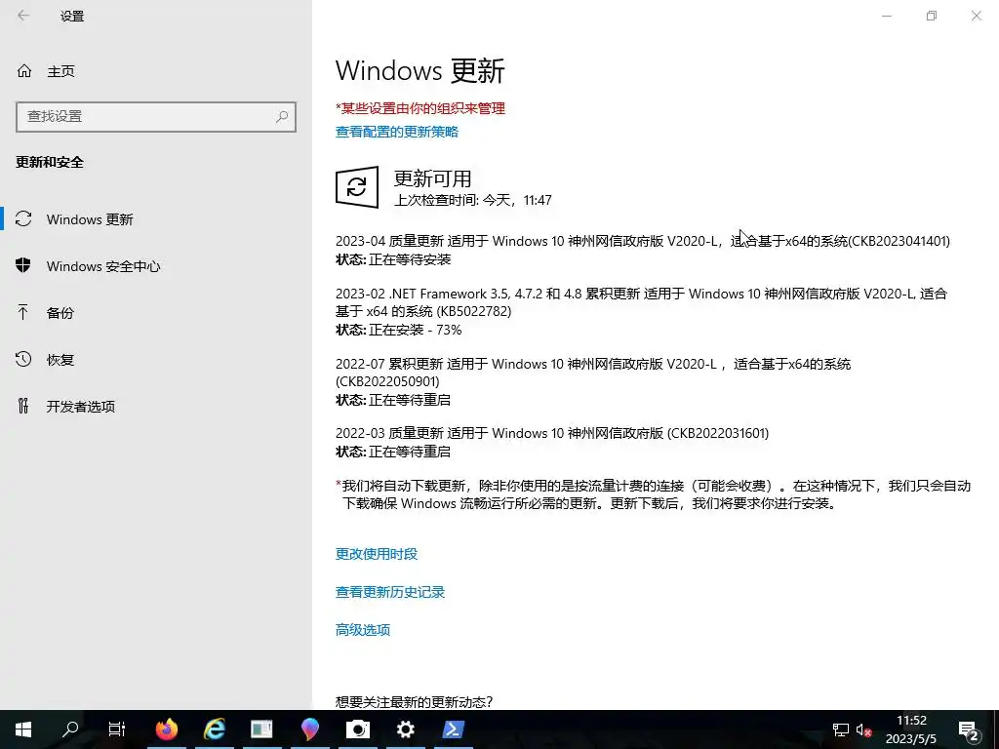
Task: Open the camera app on the taskbar
Action: 358,729
